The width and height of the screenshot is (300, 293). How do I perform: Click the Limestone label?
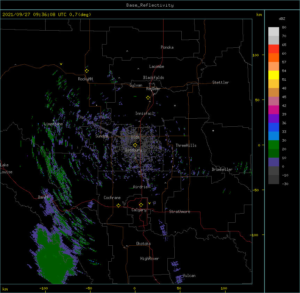point(53,124)
